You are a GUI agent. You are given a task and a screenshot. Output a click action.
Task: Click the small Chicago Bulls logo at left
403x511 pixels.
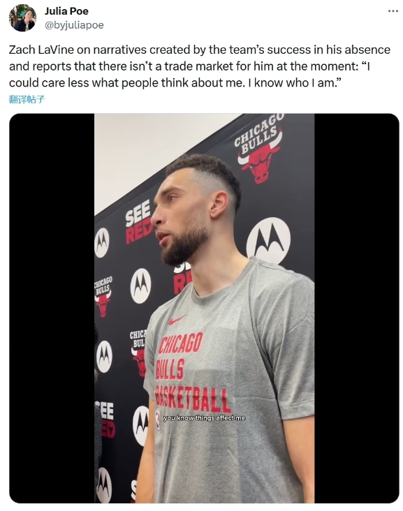point(103,297)
